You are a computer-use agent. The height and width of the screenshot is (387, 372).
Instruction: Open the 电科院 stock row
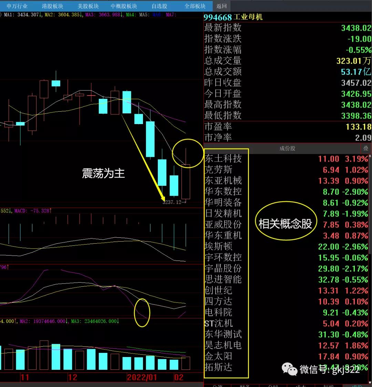[286, 313]
